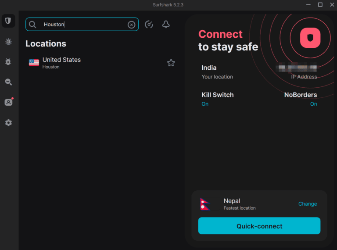Open the Antivirus bug icon in sidebar

click(x=8, y=62)
